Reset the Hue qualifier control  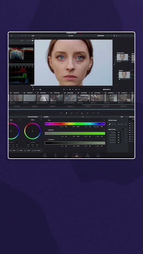click(x=104, y=120)
